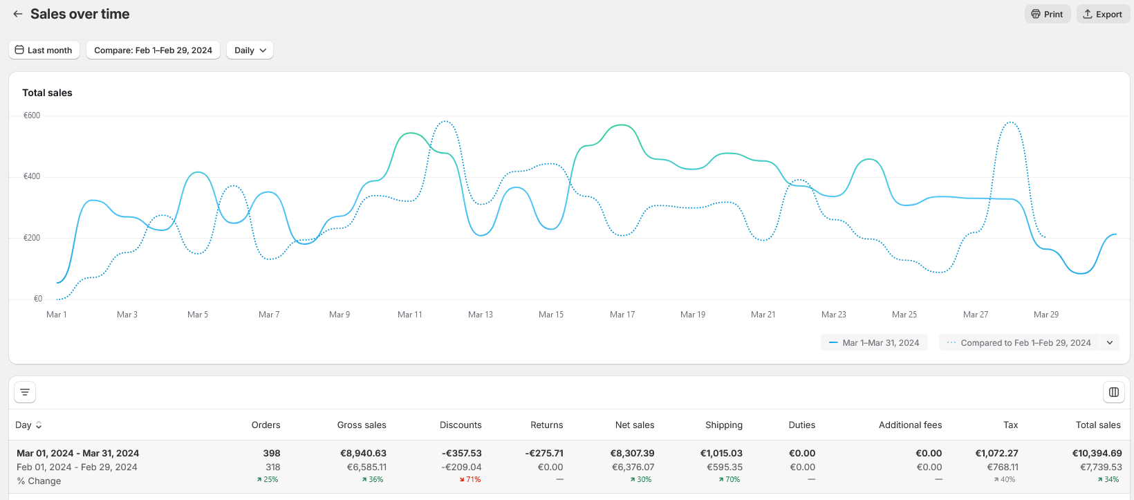Click the printer icon in Print button
Image resolution: width=1134 pixels, height=500 pixels.
click(x=1035, y=14)
